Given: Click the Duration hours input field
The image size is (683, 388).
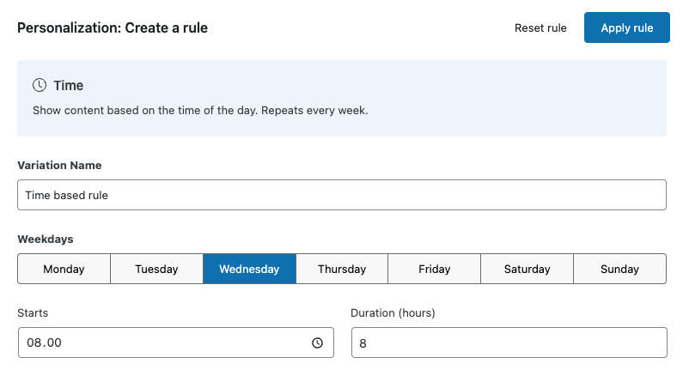Looking at the screenshot, I should click(x=509, y=343).
